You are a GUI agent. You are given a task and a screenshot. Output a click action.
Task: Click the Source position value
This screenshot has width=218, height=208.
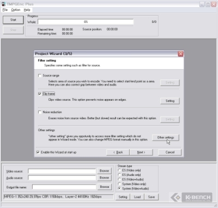pyautogui.click(x=112, y=29)
